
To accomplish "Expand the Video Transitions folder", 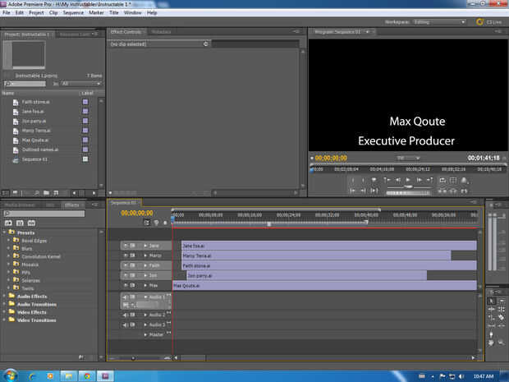I will [x=4, y=320].
